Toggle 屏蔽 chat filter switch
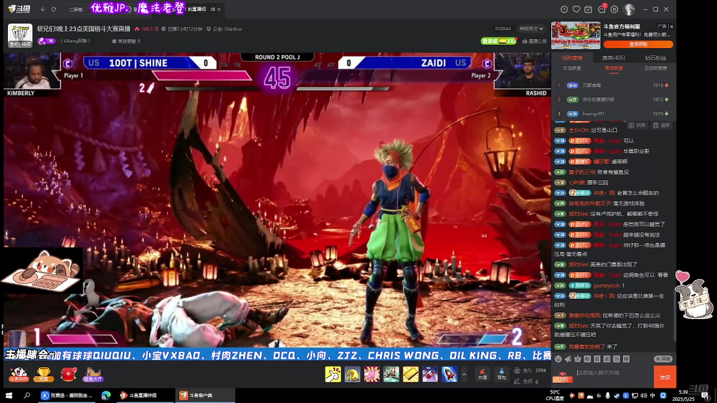The height and width of the screenshot is (403, 717). tap(663, 359)
